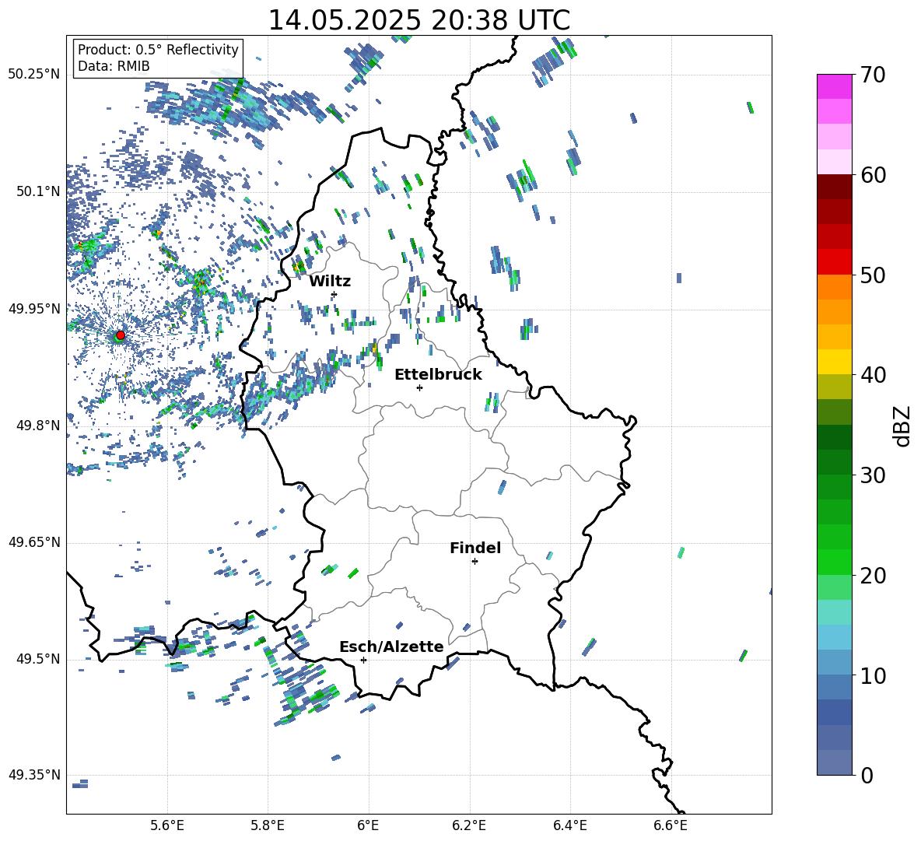Screen dimensions: 921x841
Task: Click the 50.1°N latitude tick label
Action: (37, 191)
